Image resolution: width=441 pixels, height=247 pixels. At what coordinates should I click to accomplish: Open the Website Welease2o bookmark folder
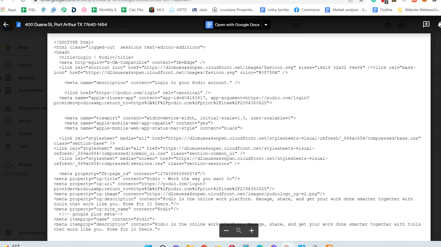[419, 10]
